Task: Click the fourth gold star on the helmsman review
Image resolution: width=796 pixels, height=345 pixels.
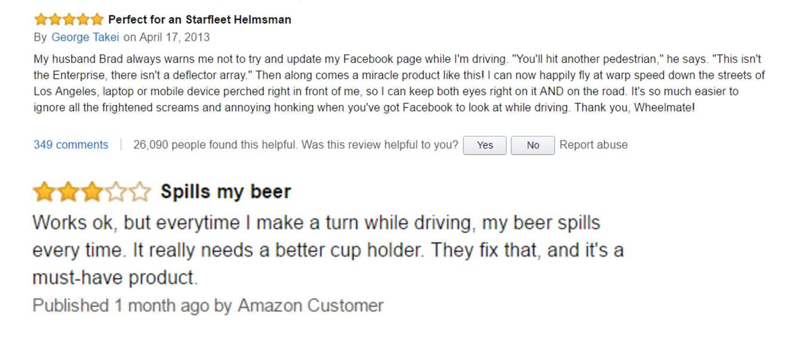Action: [x=83, y=19]
